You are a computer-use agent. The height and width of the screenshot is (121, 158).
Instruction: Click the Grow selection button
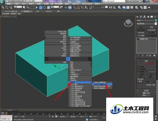coord(151,74)
